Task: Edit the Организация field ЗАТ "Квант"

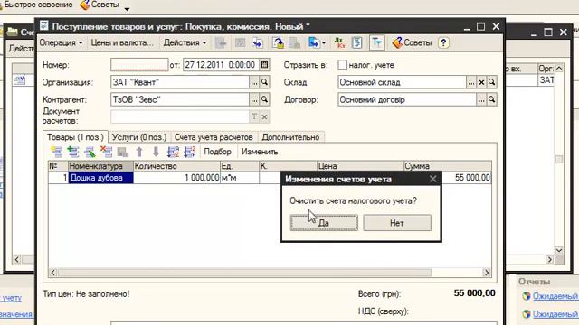Action: 180,82
